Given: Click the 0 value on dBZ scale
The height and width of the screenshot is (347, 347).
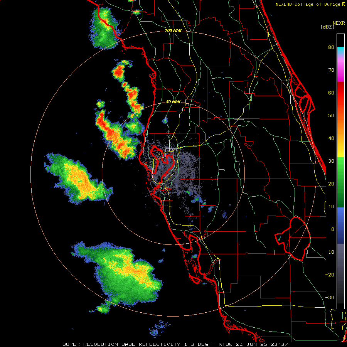Looking at the screenshot, I should [x=333, y=229].
